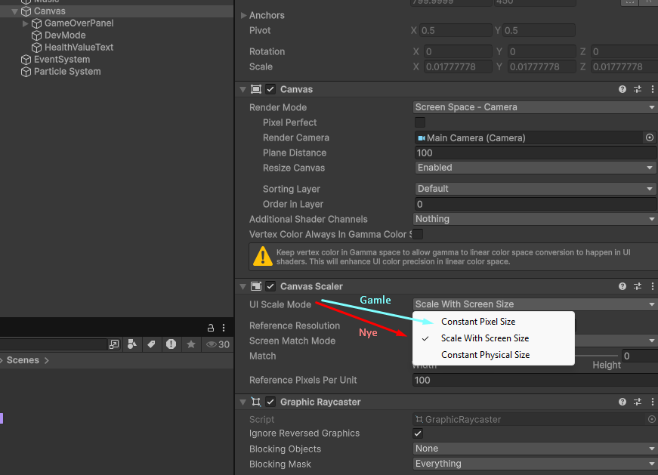This screenshot has width=658, height=475.
Task: Click Search by Label tag icon
Action: point(151,344)
